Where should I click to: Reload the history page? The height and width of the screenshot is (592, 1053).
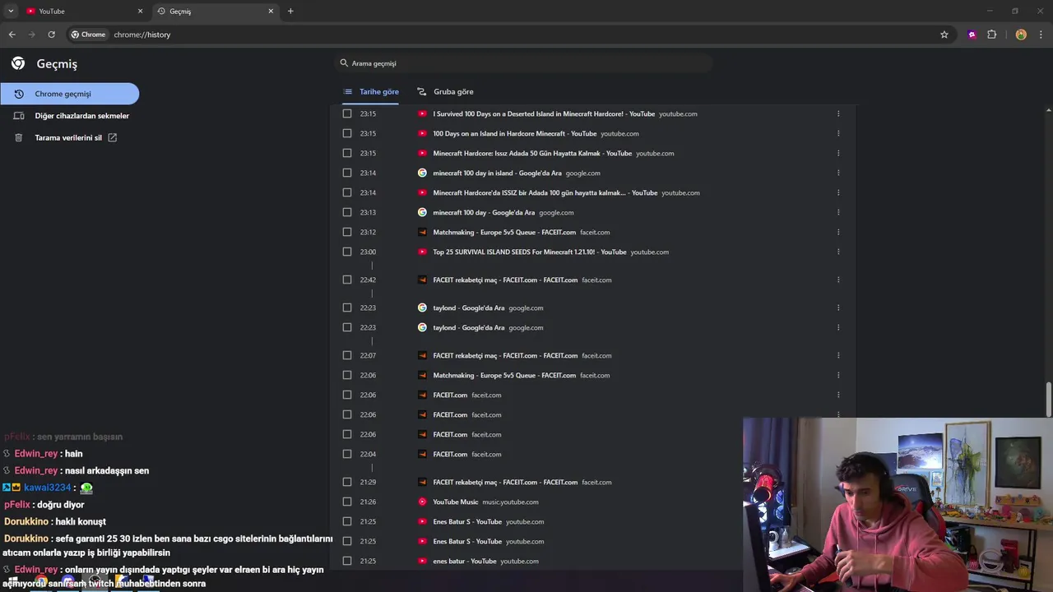pyautogui.click(x=51, y=35)
